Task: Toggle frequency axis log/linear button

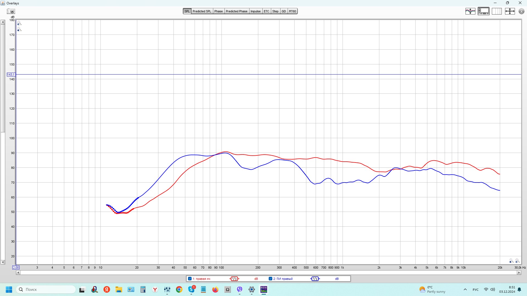Action: tap(497, 11)
